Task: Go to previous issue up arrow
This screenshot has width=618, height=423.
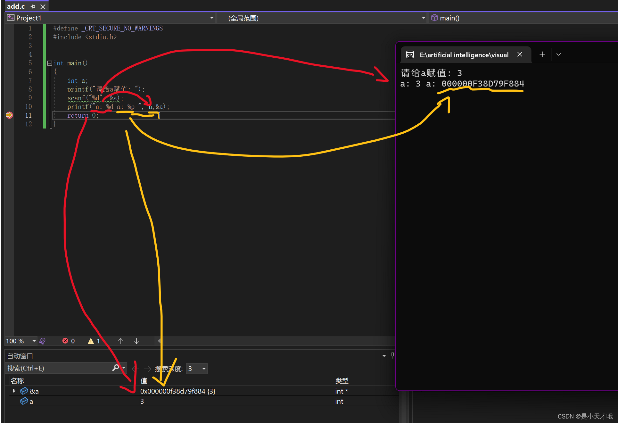Action: 120,341
